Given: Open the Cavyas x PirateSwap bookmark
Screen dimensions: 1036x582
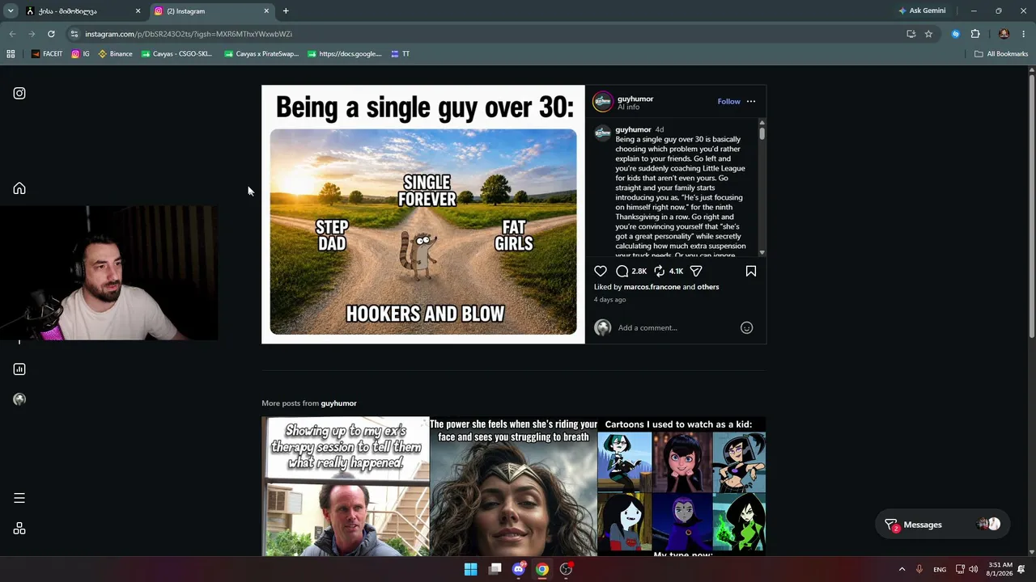Looking at the screenshot, I should 261,54.
